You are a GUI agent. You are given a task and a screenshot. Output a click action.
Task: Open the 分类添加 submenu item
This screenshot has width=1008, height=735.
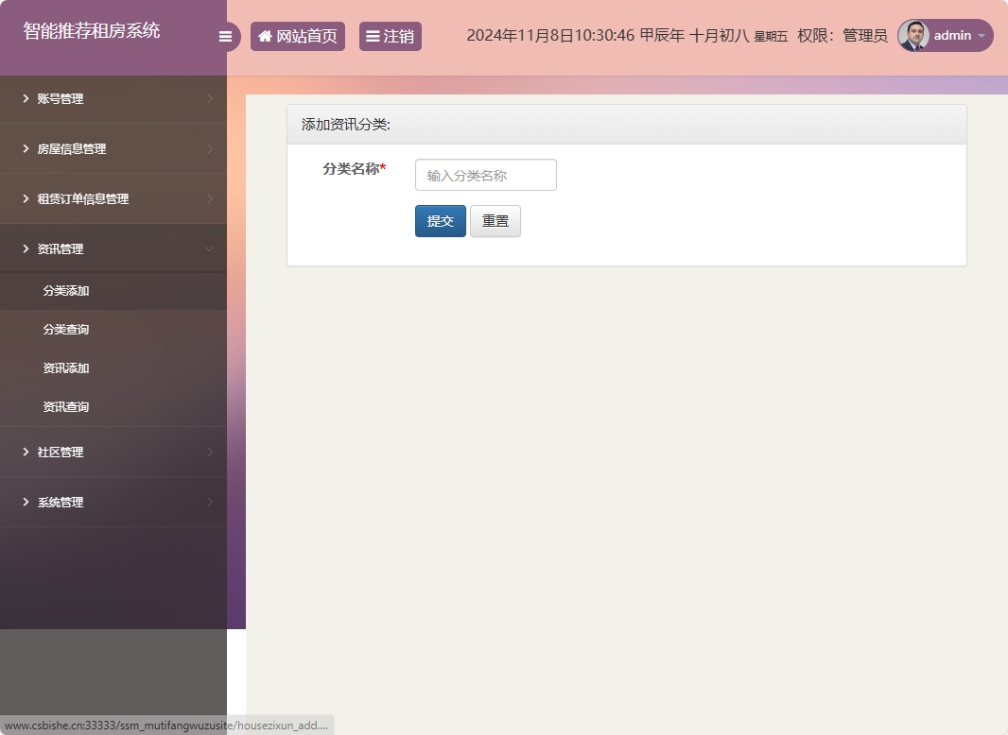coord(113,291)
